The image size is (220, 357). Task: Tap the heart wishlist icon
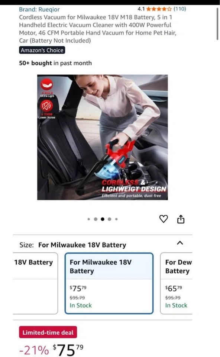164,219
